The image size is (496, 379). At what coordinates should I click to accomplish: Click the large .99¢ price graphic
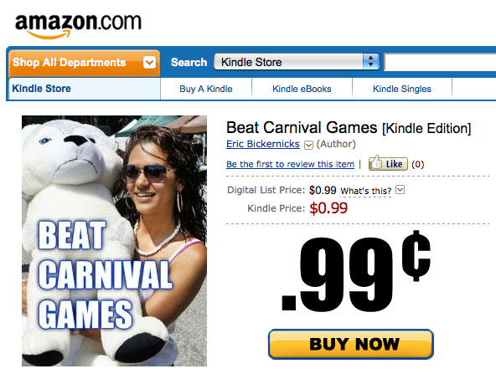[355, 272]
